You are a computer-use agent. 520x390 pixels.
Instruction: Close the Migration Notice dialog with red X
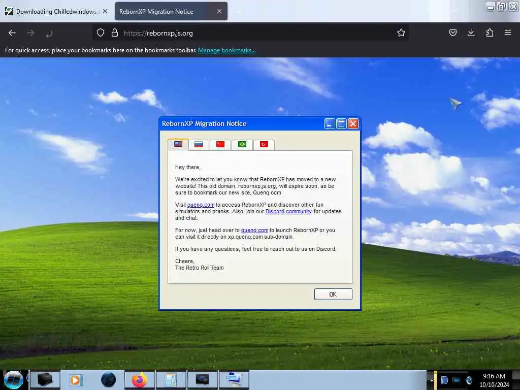pyautogui.click(x=353, y=124)
